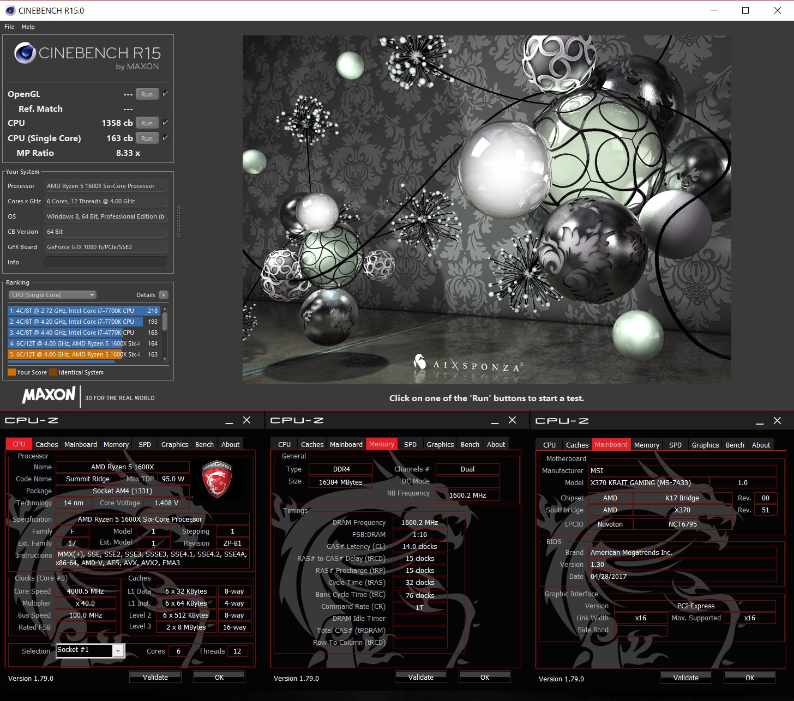This screenshot has width=794, height=701.
Task: Click the MP Ratio value 8.33 x
Action: [128, 153]
